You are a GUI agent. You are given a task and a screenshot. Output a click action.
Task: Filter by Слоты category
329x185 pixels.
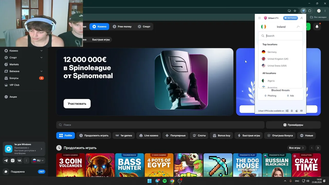click(199, 135)
